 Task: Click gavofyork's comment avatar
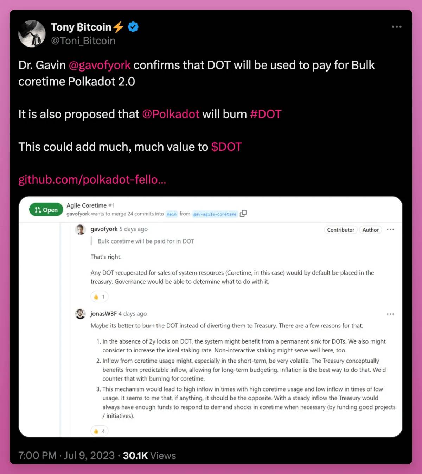point(81,229)
